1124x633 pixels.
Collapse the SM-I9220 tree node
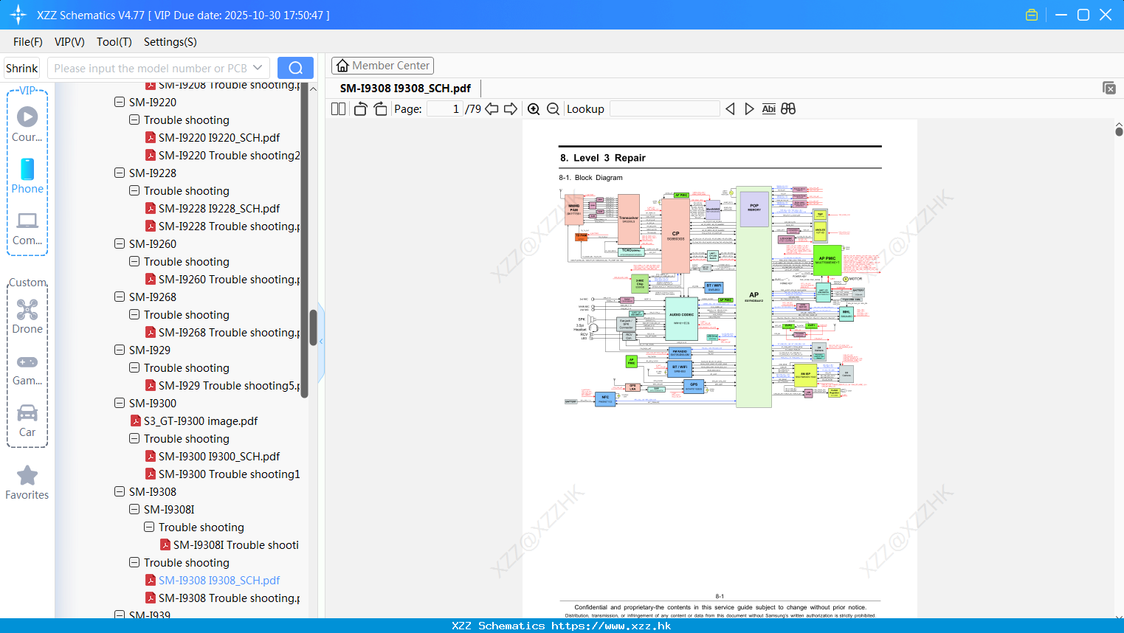click(x=120, y=102)
